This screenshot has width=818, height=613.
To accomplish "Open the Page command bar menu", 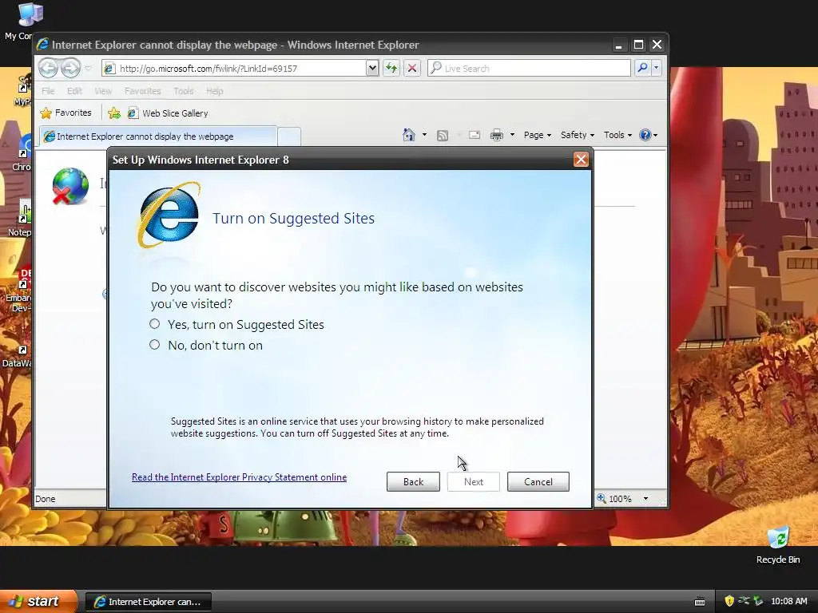I will tap(538, 135).
